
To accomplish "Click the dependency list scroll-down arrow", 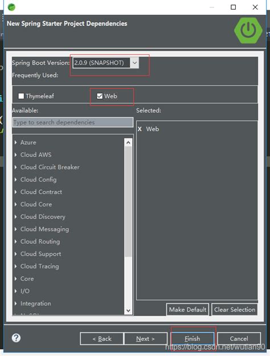I will (128, 310).
